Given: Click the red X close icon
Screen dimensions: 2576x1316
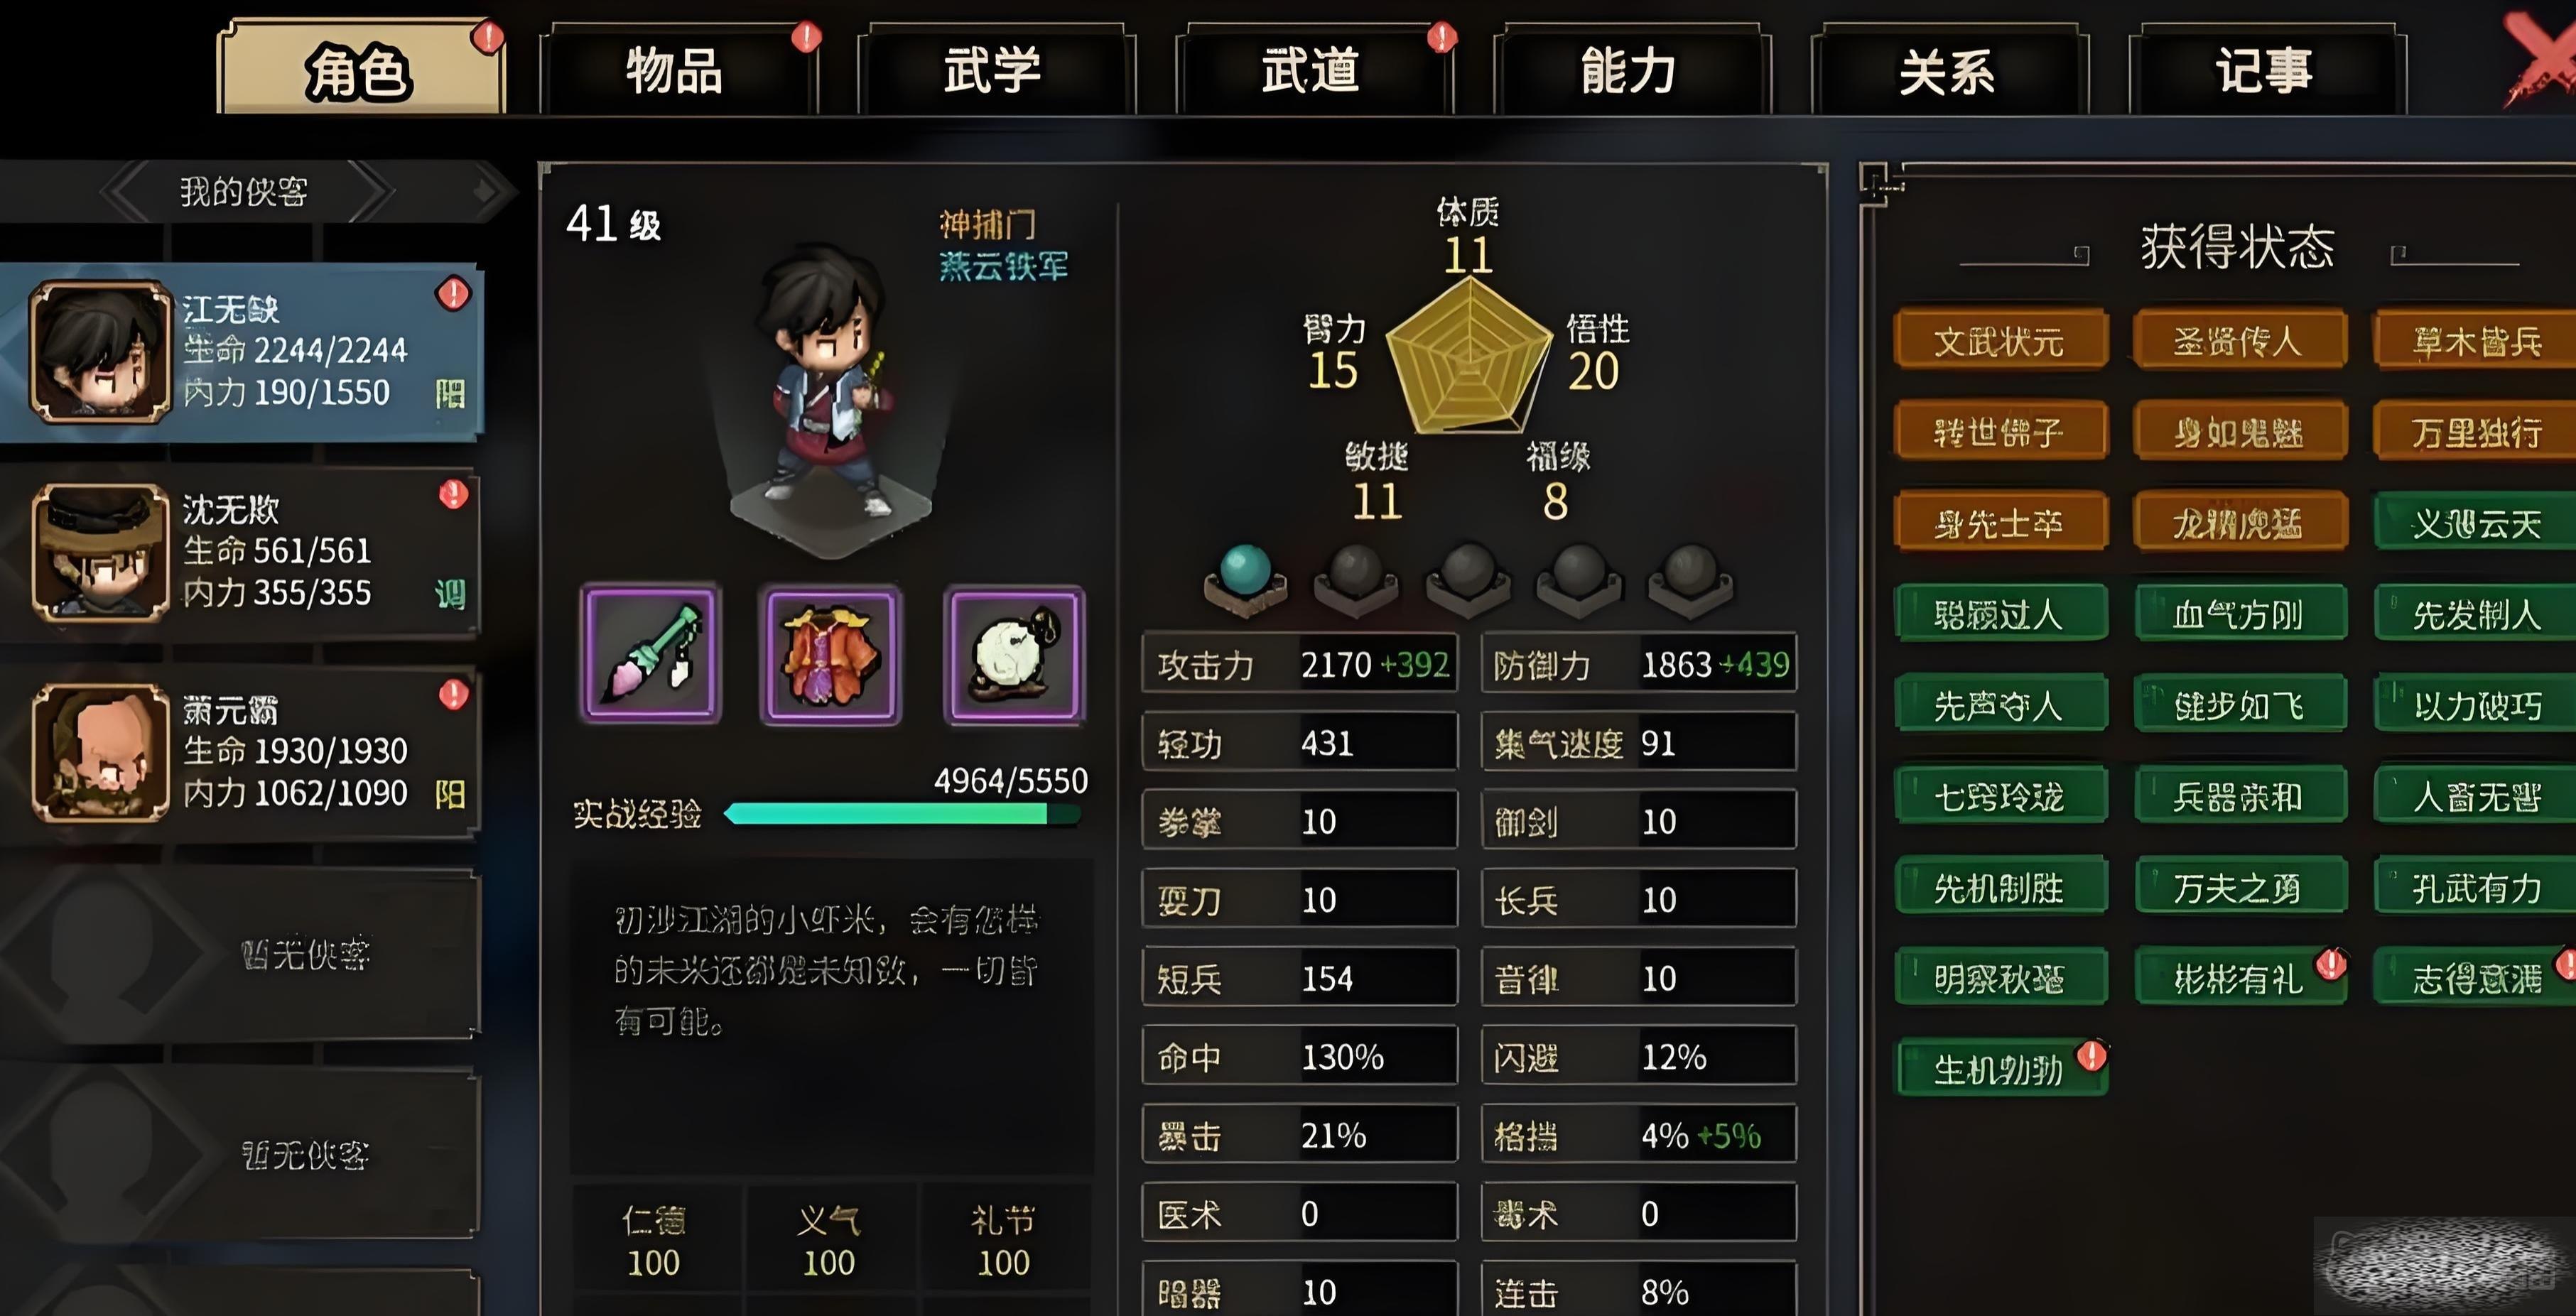Looking at the screenshot, I should tap(2540, 60).
